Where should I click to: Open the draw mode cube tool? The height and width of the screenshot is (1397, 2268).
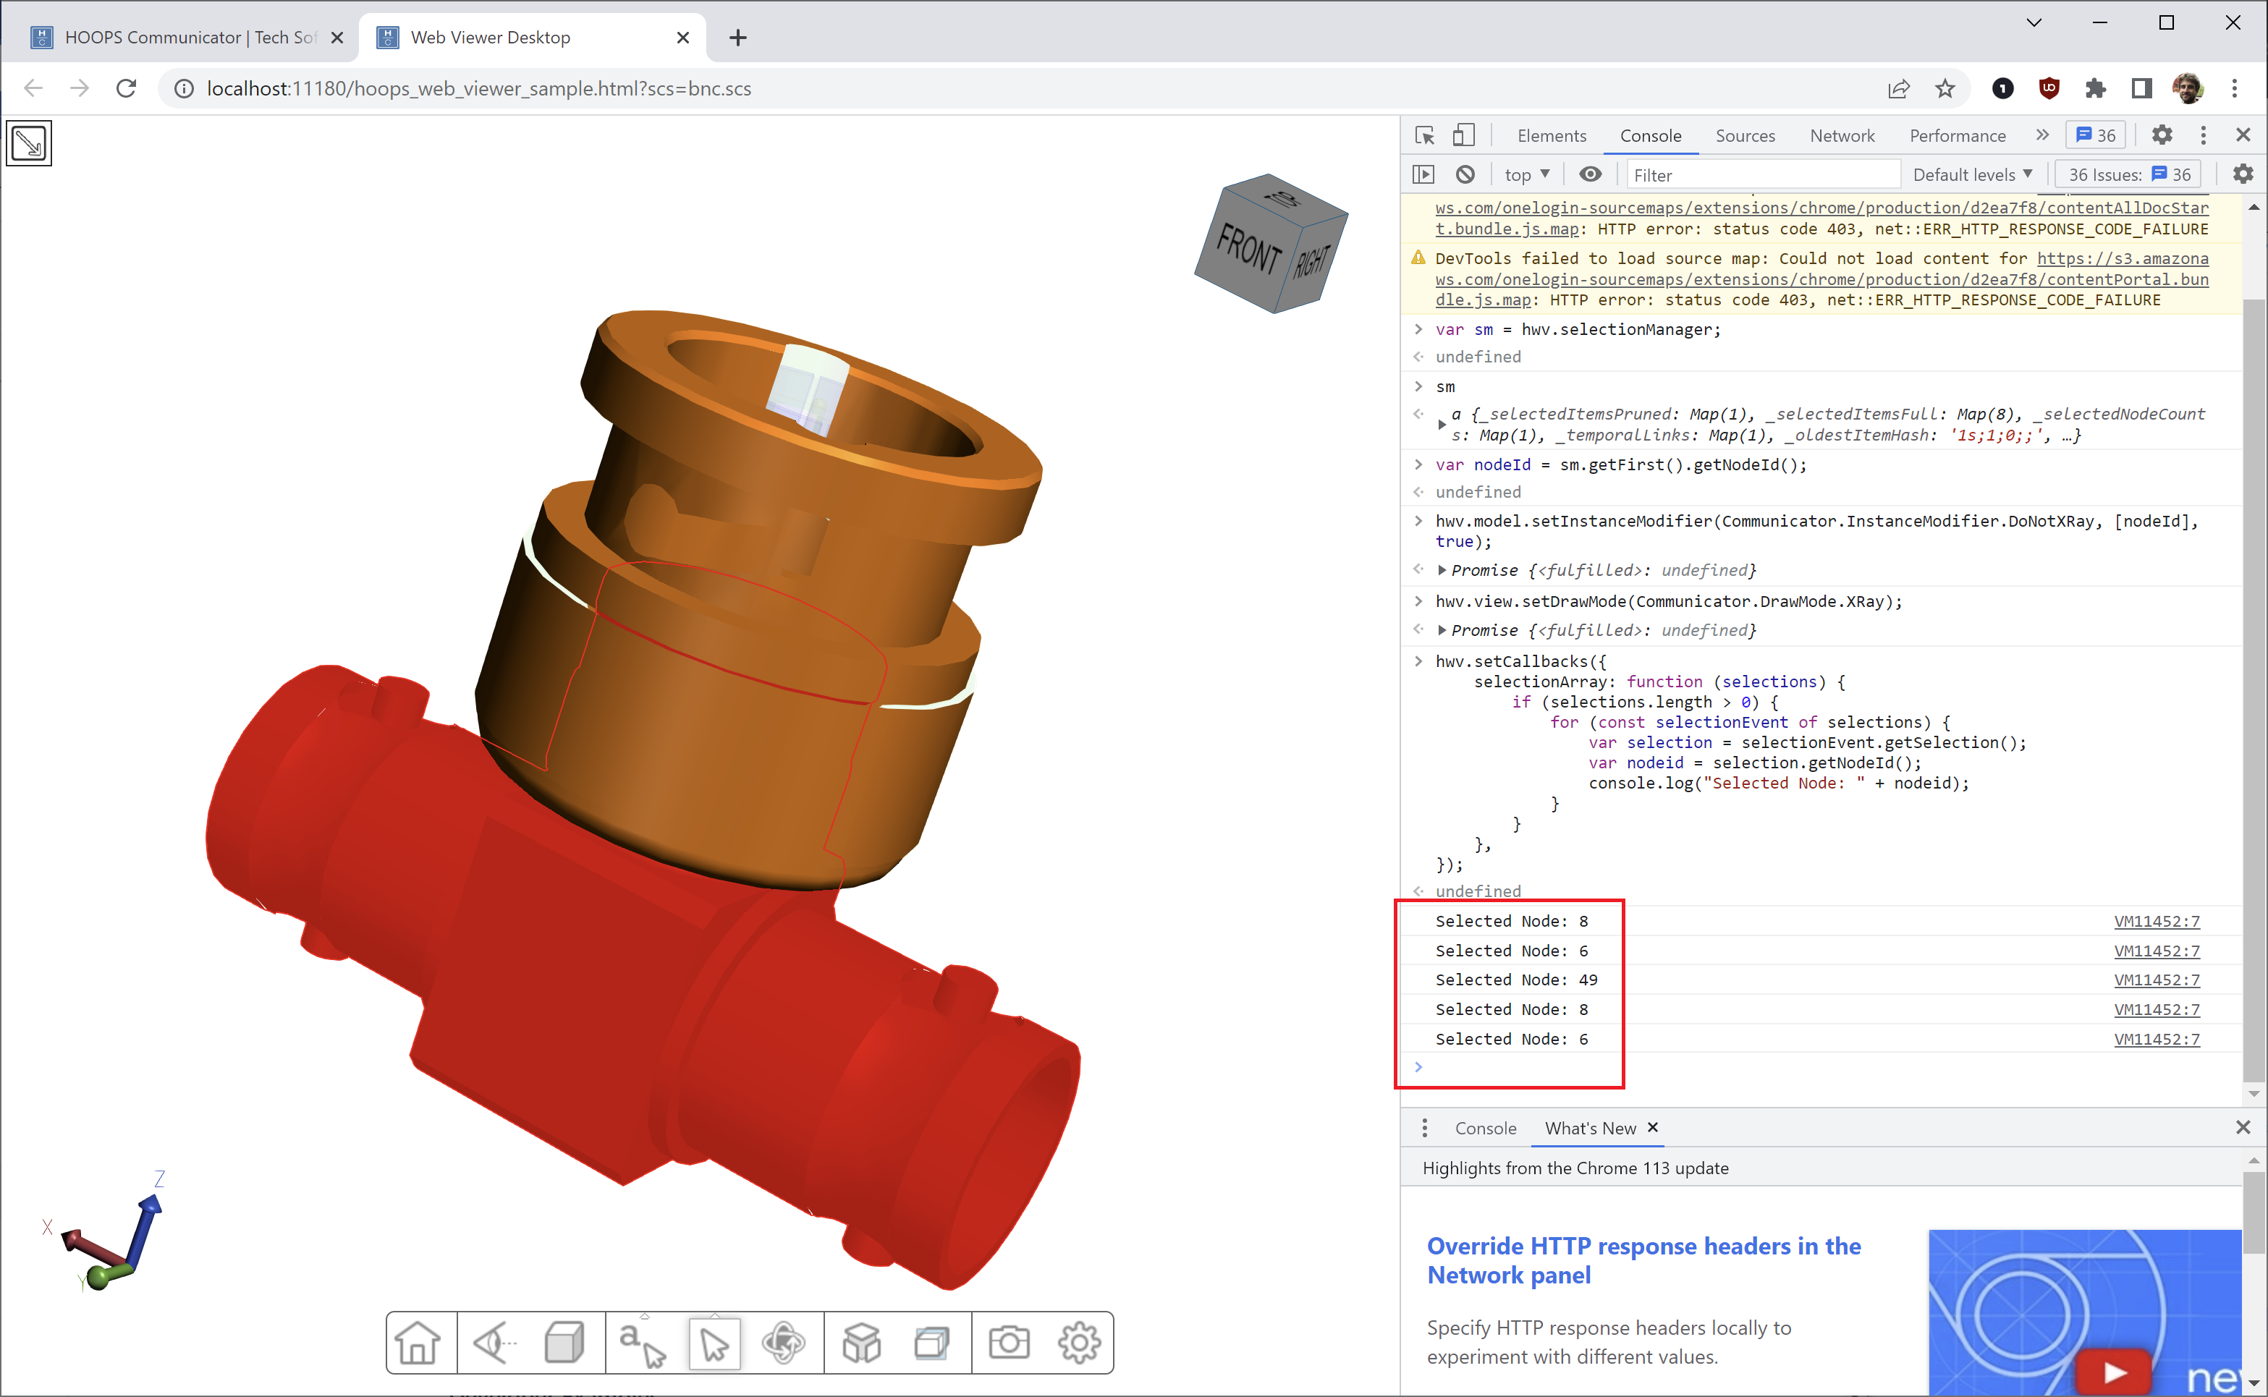(564, 1343)
